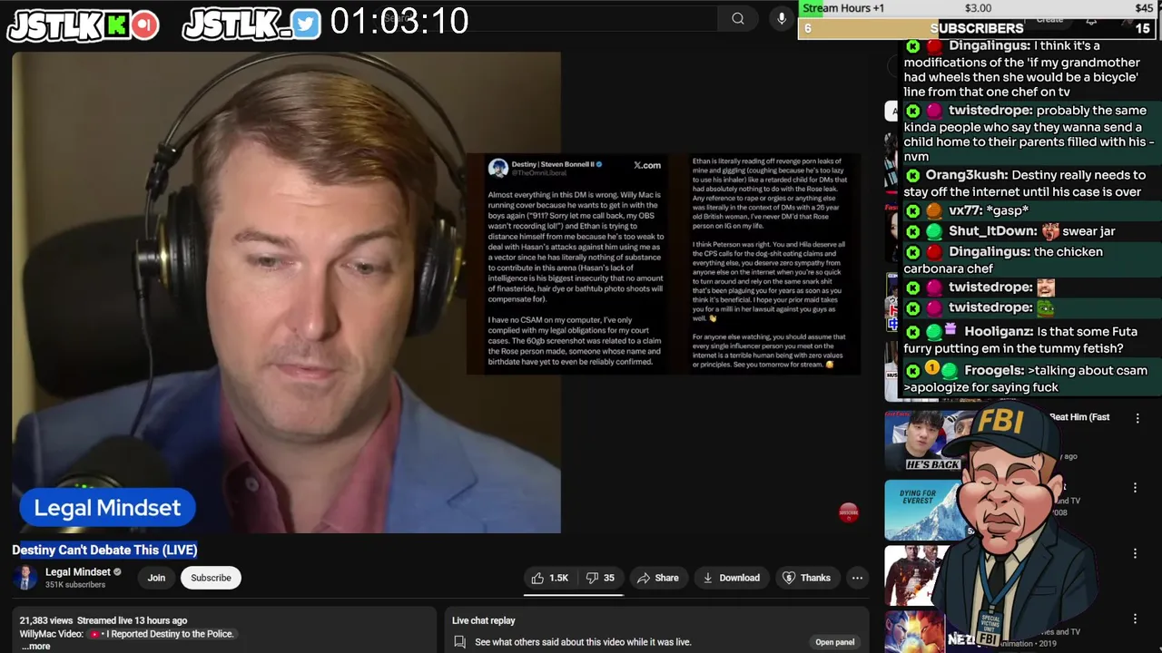Click the emote in Shut_ItDown's message
This screenshot has height=653, width=1162.
(x=1050, y=231)
